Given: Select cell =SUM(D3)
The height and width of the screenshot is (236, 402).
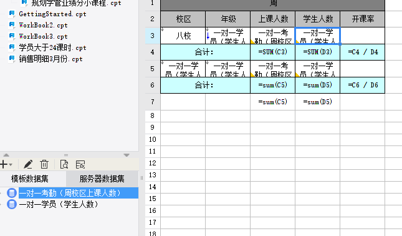Looking at the screenshot, I should coord(317,52).
